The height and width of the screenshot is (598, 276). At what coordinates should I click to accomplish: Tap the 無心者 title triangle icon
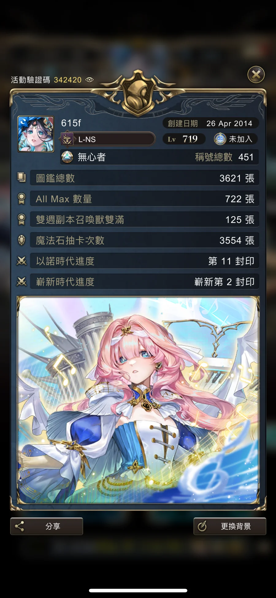[x=67, y=157]
